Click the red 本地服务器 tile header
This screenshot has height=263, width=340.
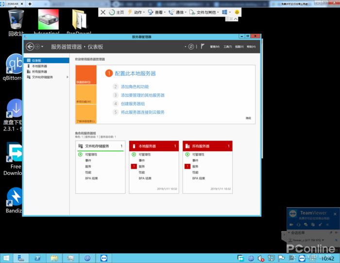154,146
